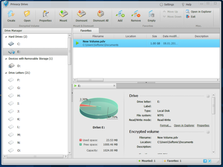This screenshot has width=223, height=167.
Task: Click the Open in Explorer link under Drive
Action: (x=184, y=125)
